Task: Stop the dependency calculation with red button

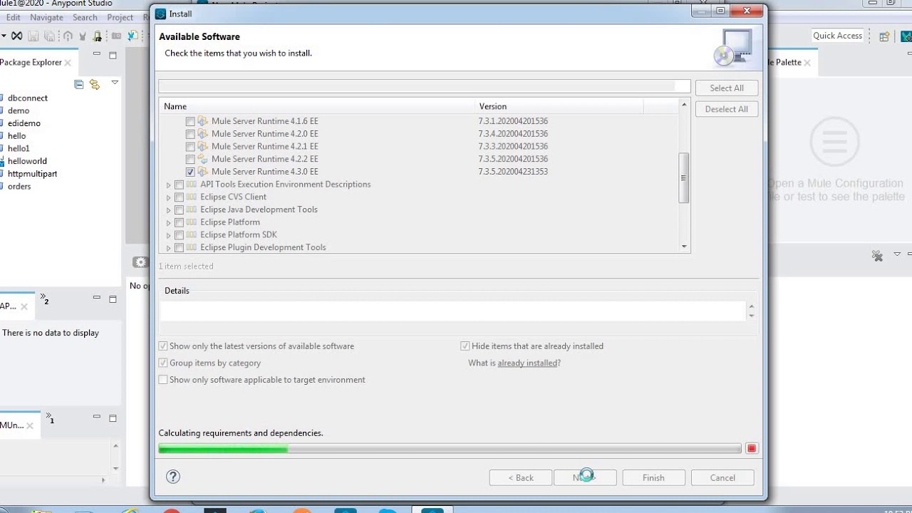Action: 751,448
